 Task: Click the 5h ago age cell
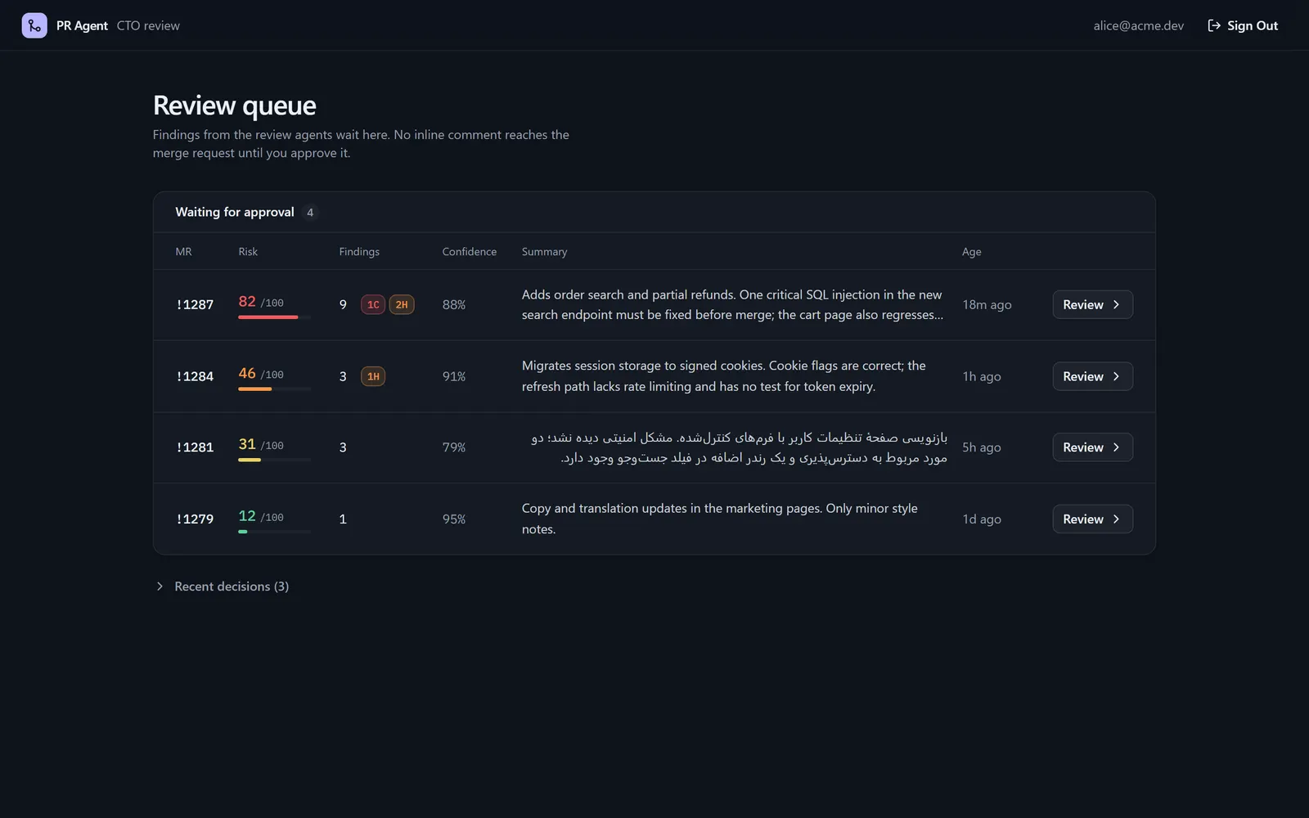pos(982,447)
